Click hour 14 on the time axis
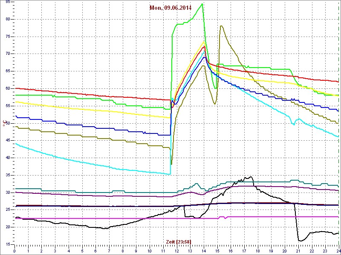The width and height of the screenshot is (341, 255). click(204, 251)
